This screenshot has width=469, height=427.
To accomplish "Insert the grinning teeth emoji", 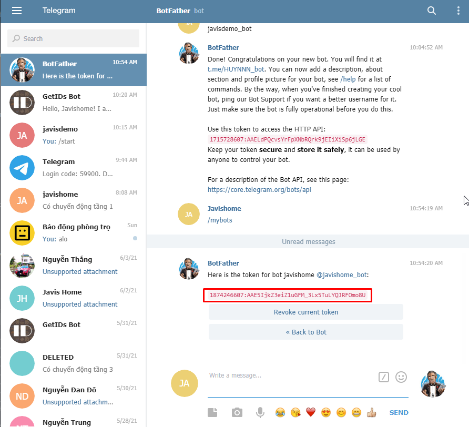I will [x=356, y=412].
